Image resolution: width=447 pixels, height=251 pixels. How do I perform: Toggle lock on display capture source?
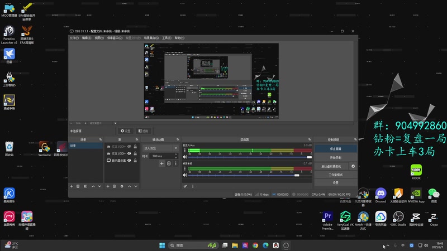click(x=135, y=161)
